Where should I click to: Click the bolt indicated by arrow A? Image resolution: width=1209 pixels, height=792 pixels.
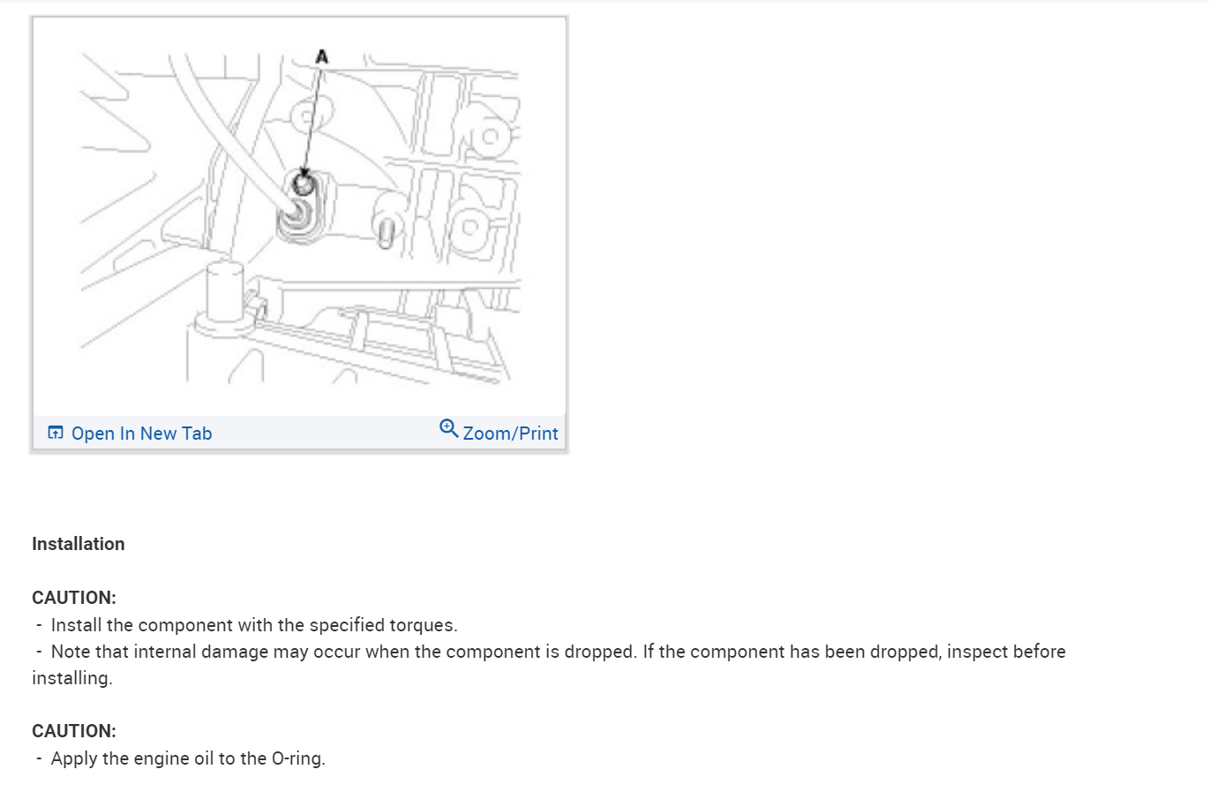tap(303, 185)
